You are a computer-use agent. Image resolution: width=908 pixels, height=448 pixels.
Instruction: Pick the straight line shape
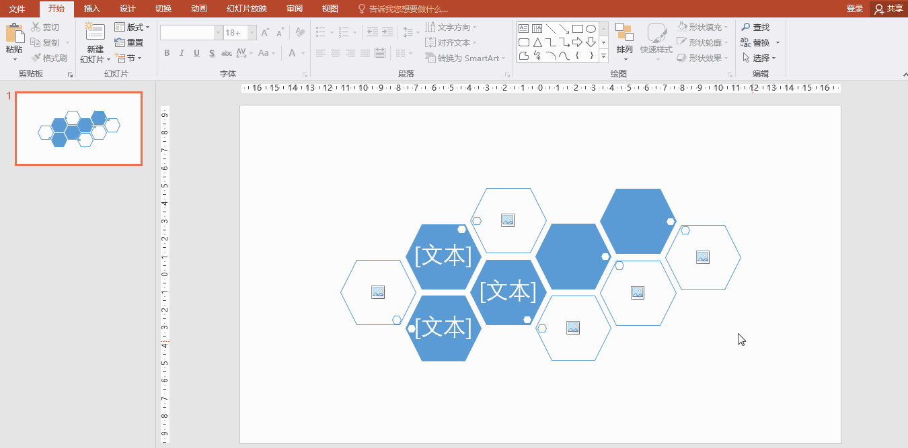(550, 28)
